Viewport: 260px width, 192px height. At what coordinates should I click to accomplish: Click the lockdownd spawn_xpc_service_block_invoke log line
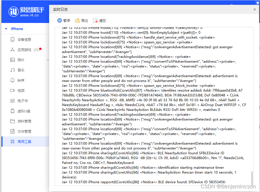(139, 86)
